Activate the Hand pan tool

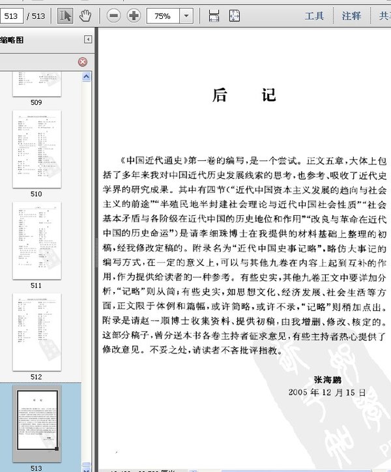pyautogui.click(x=85, y=16)
